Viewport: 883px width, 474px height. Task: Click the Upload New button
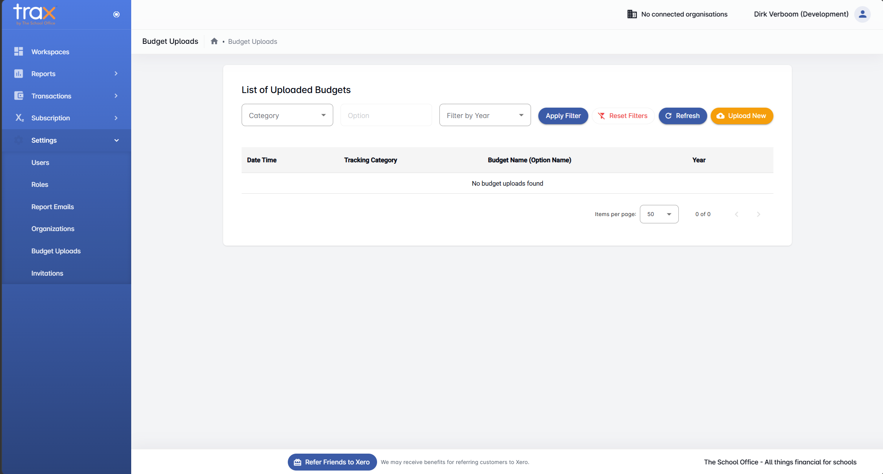tap(741, 116)
